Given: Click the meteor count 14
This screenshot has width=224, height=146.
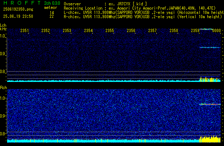Looking at the screenshot, I should tap(52, 13).
